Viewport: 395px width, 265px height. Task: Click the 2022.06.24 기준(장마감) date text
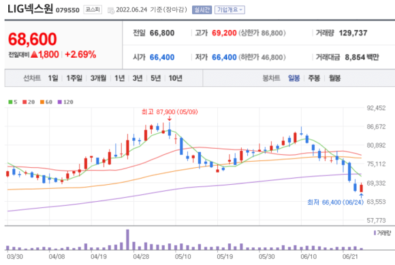click(152, 10)
